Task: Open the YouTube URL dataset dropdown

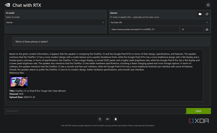Action: [159, 23]
